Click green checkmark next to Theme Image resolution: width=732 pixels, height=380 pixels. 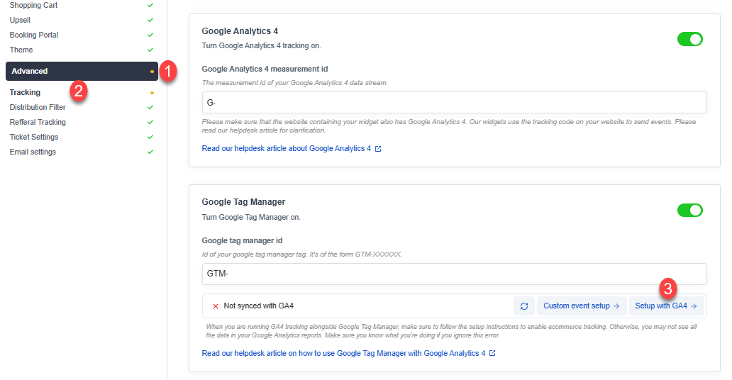tap(150, 50)
